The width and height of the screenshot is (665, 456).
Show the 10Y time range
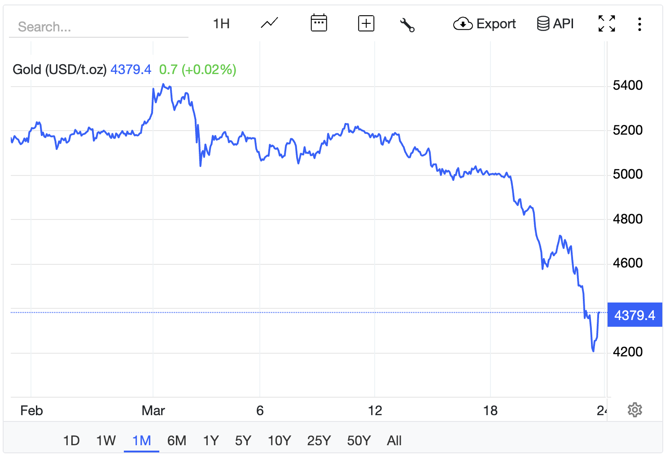[280, 441]
